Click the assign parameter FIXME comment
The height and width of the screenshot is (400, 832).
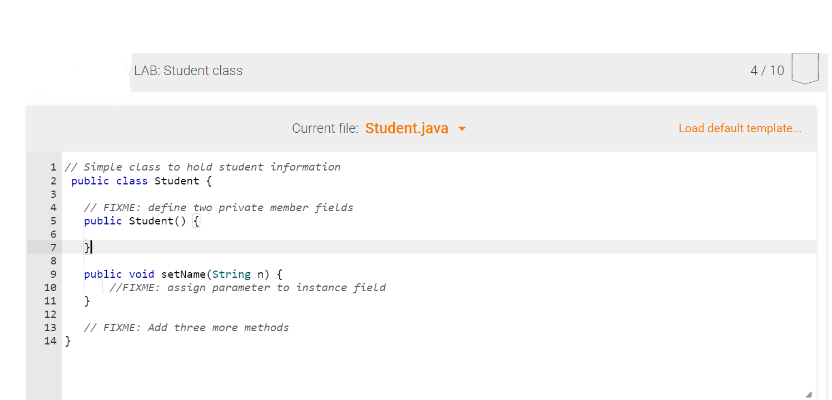click(247, 287)
